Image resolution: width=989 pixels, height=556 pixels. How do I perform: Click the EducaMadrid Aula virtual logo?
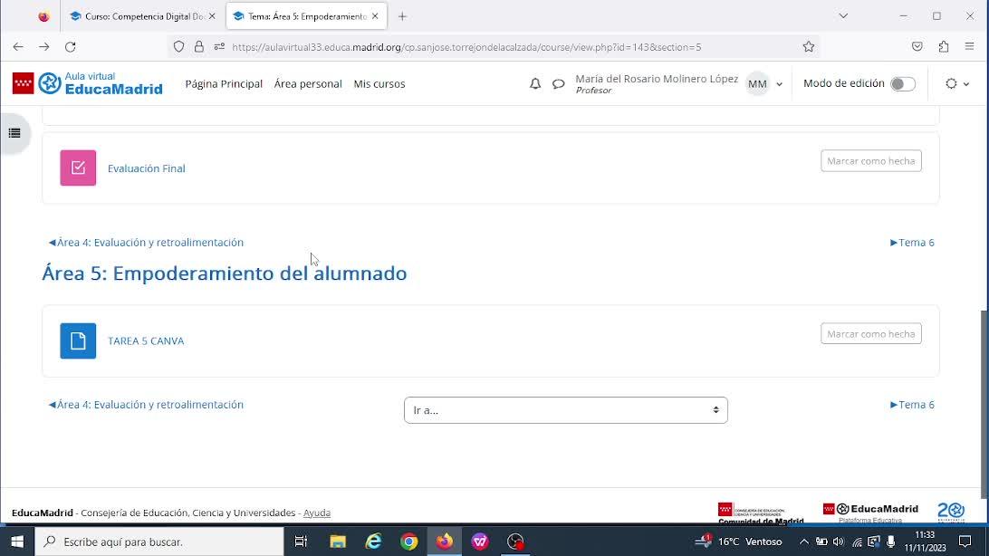pos(88,83)
